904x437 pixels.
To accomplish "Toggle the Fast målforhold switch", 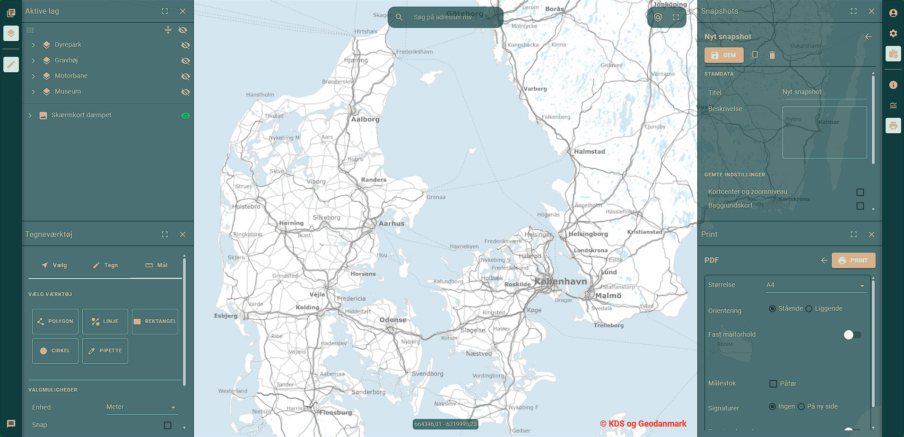I will pos(852,335).
